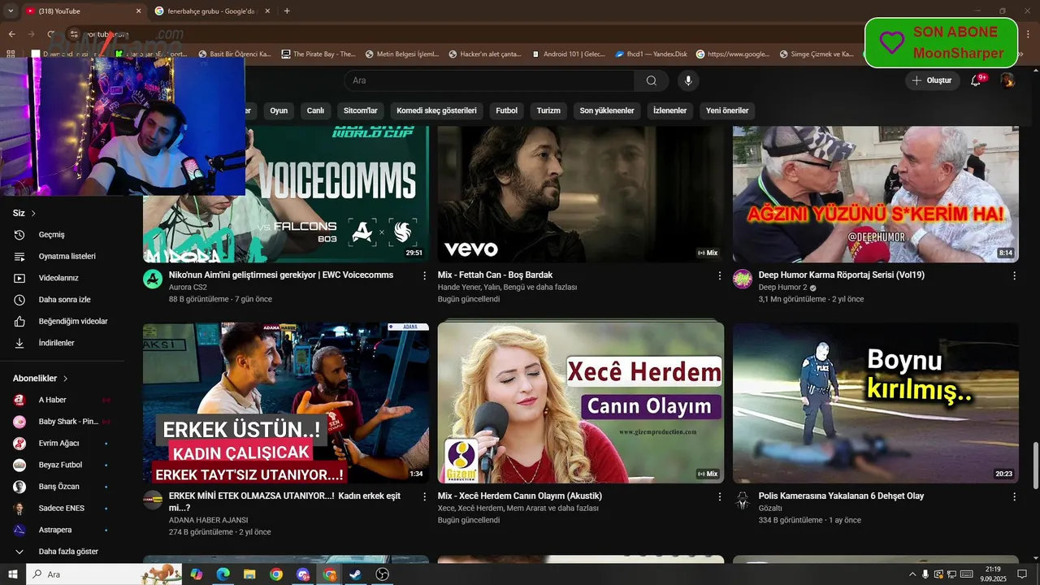Open title 'Deep Humor Karma Röportaj Serisi (Vol19)'

(841, 275)
